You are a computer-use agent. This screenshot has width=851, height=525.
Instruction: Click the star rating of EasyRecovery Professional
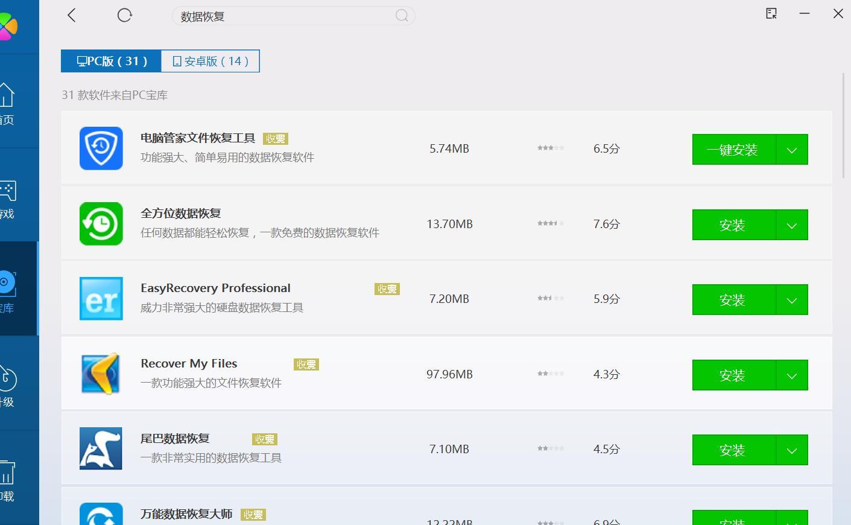coord(551,298)
